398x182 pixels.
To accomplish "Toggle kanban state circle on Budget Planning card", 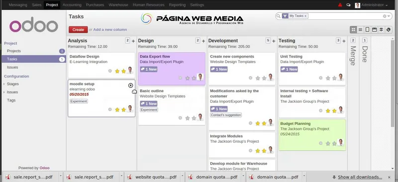I will pos(321,143).
